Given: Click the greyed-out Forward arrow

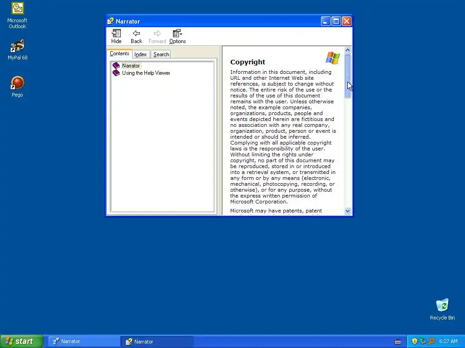Looking at the screenshot, I should 157,37.
